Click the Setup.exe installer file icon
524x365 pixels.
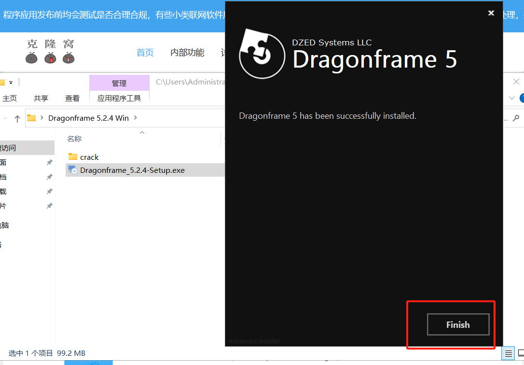(72, 169)
